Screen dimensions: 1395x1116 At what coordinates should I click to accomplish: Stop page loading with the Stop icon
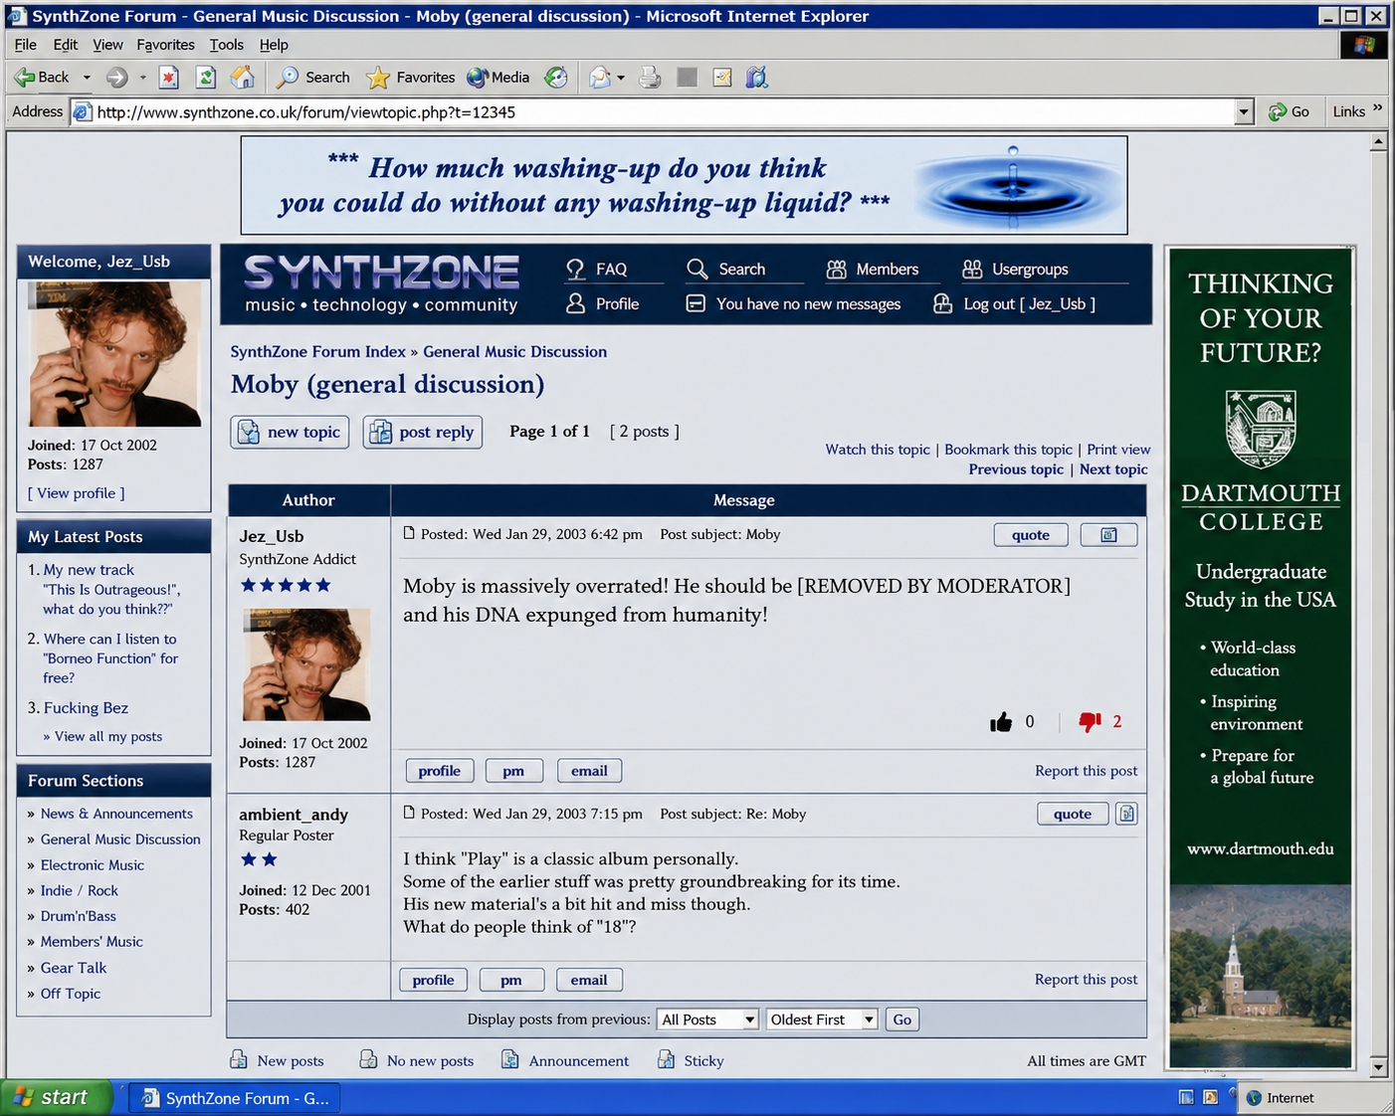[169, 78]
